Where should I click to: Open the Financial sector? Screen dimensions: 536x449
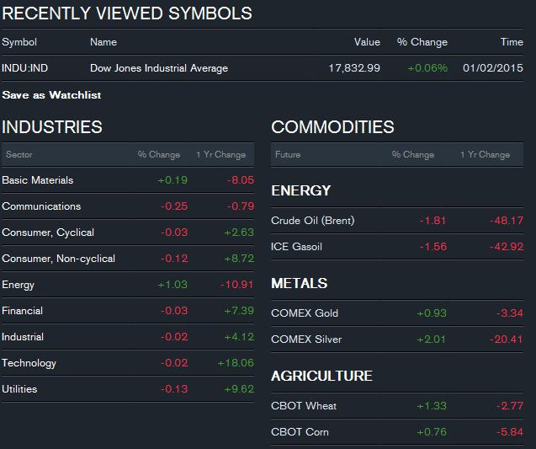pyautogui.click(x=23, y=311)
